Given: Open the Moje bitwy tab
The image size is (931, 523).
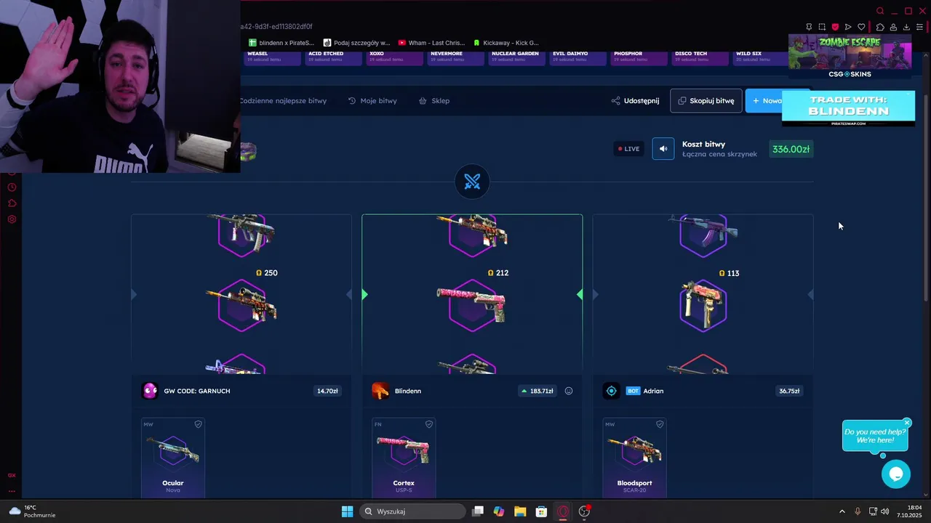Looking at the screenshot, I should point(372,101).
